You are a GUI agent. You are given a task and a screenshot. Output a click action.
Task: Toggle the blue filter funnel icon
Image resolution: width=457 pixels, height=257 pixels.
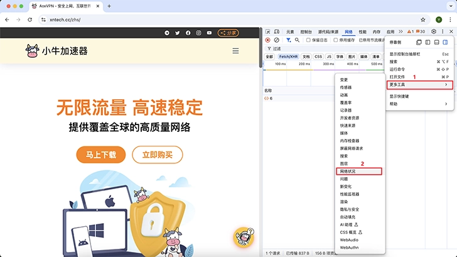(x=288, y=40)
